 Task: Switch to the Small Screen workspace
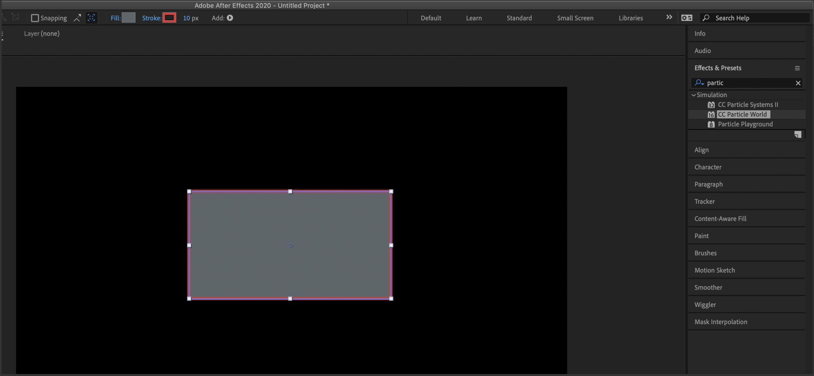pos(575,18)
